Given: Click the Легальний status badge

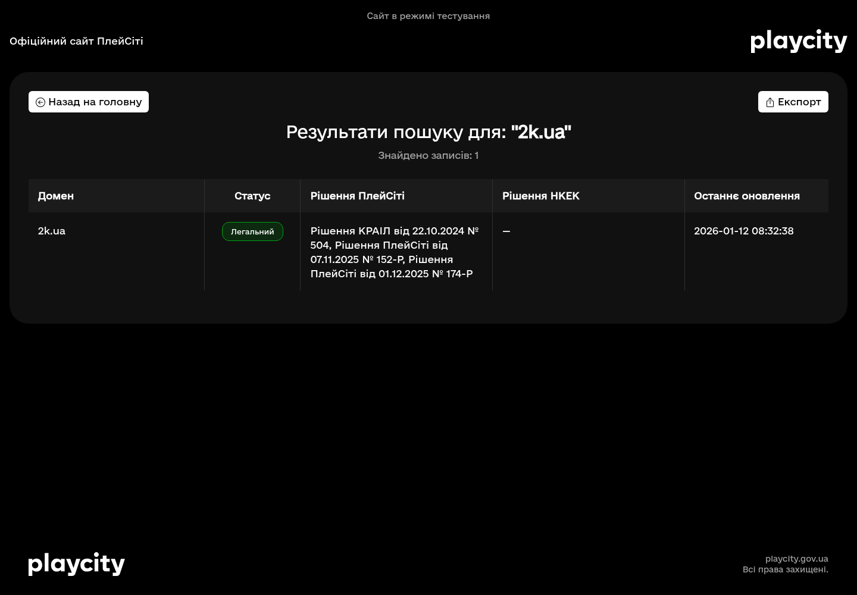Looking at the screenshot, I should 252,231.
